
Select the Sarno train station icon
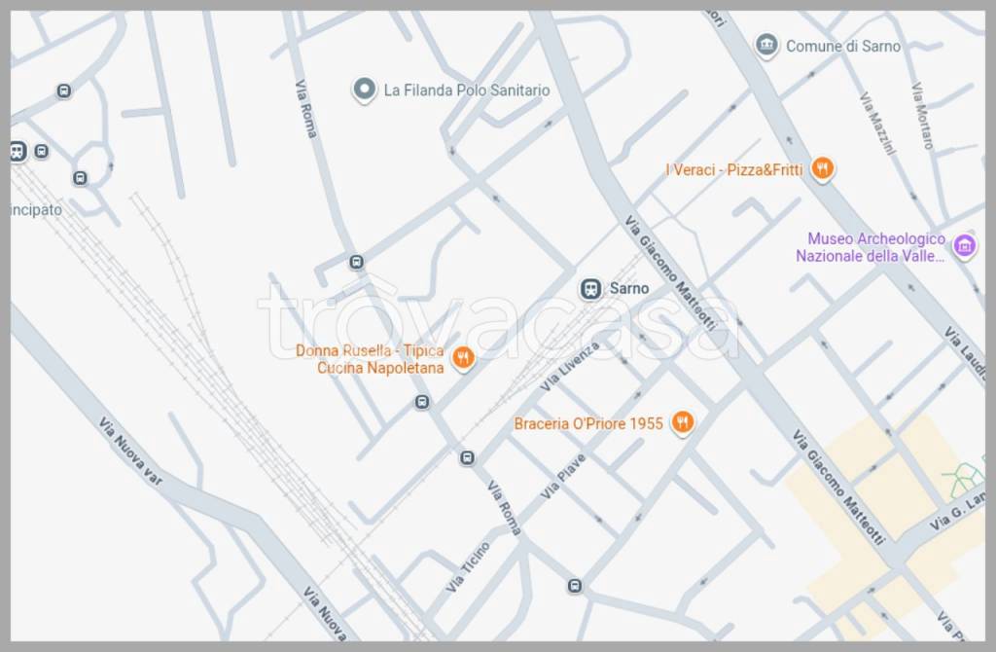[x=589, y=289]
